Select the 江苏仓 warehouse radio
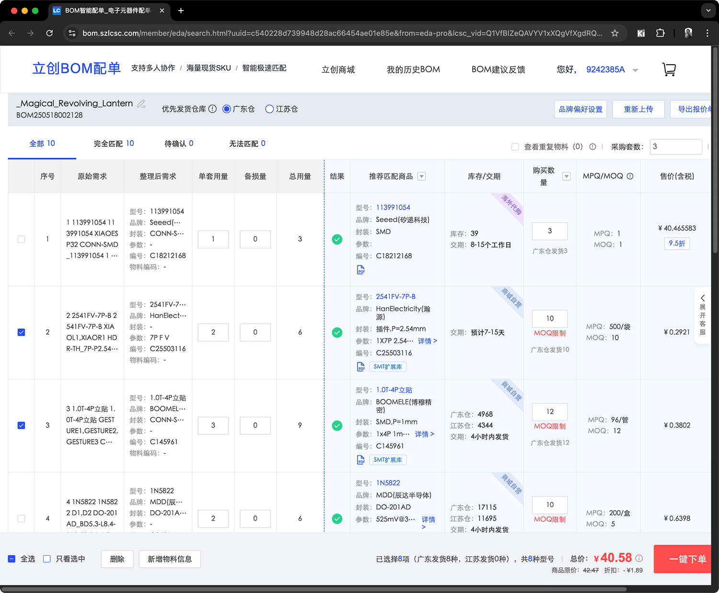Screen dimensions: 719x593 pyautogui.click(x=269, y=109)
